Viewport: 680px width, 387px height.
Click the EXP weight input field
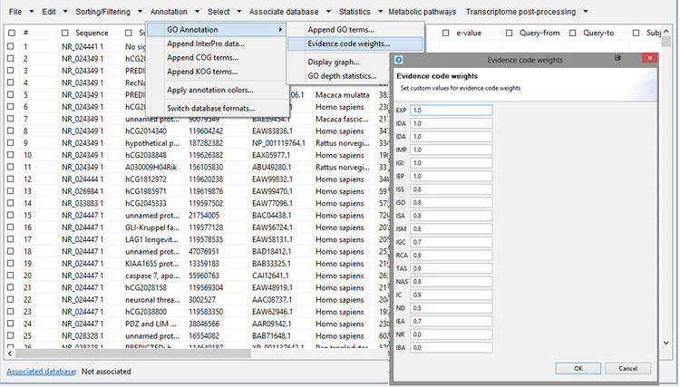451,111
